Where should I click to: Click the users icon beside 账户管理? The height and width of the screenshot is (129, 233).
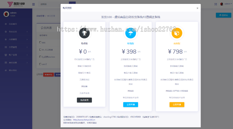coord(6,55)
